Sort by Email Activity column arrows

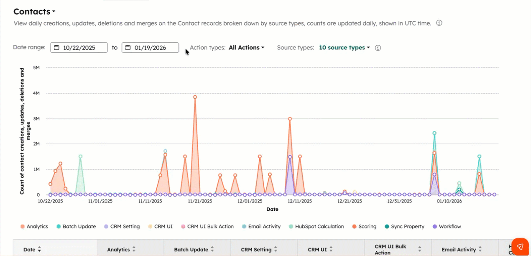480,250
